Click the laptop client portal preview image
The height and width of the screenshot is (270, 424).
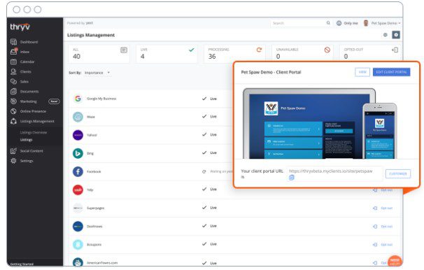pyautogui.click(x=309, y=124)
